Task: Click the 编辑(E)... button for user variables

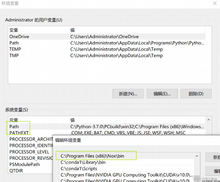Action: (x=162, y=94)
